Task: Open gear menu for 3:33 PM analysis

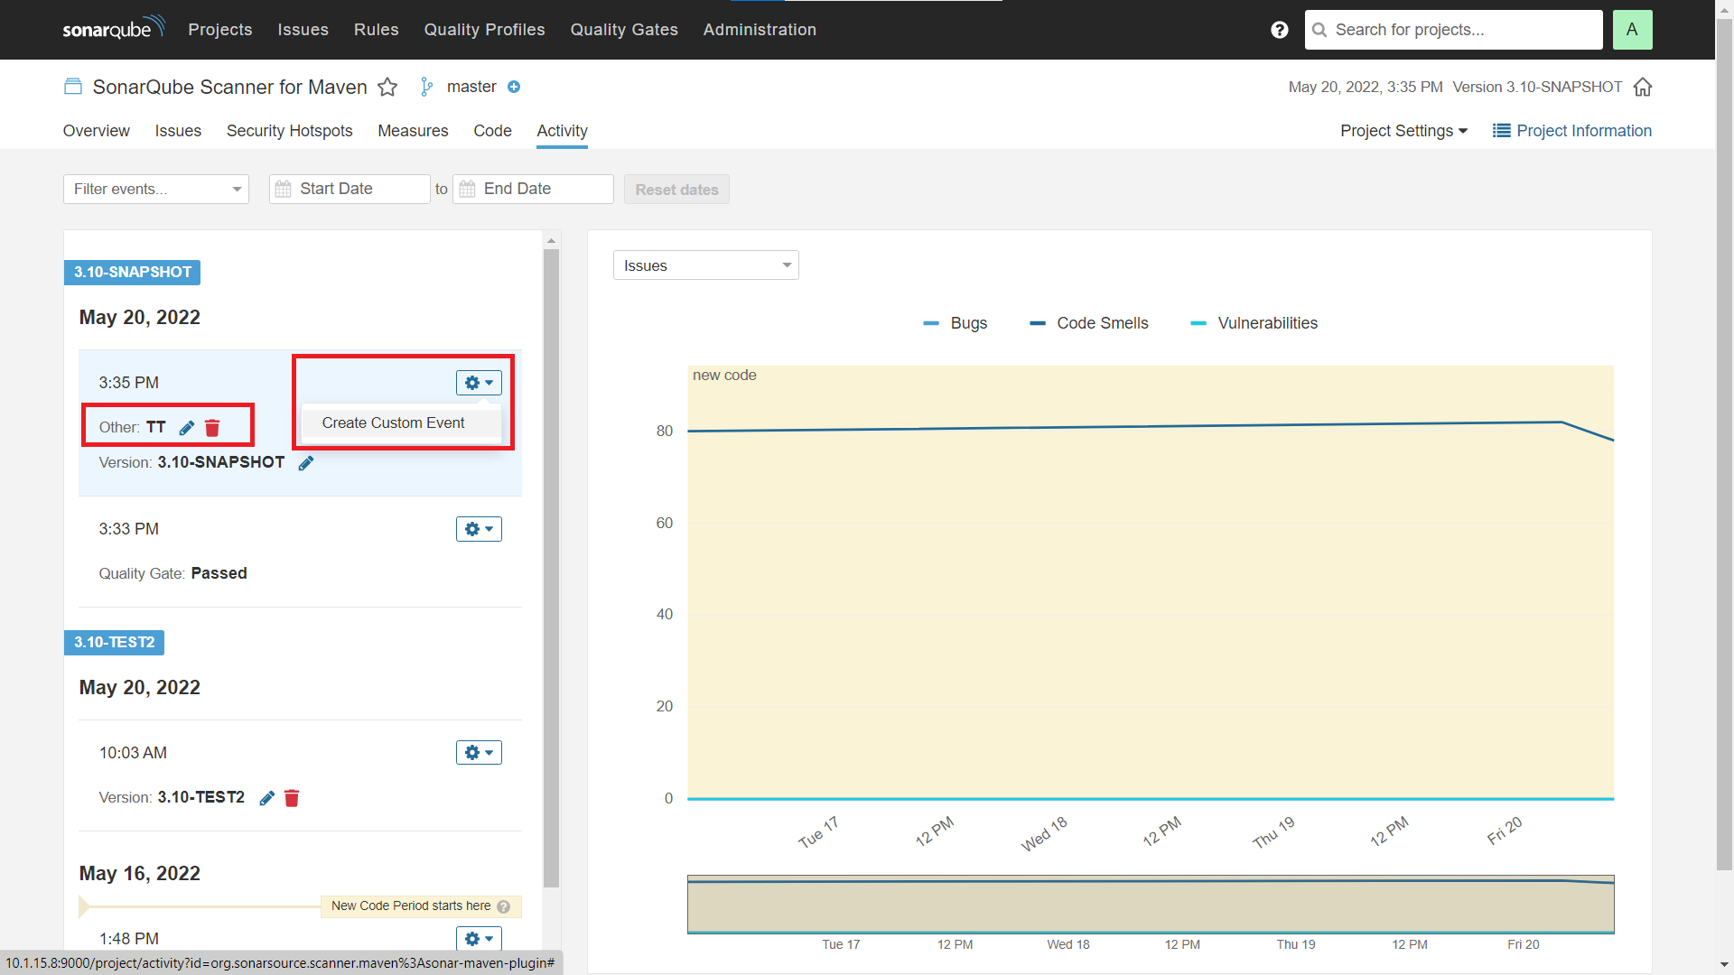Action: tap(479, 529)
